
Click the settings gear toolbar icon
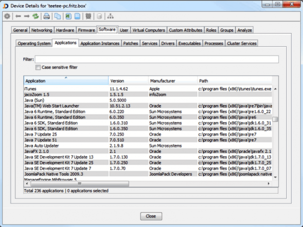coord(7,16)
